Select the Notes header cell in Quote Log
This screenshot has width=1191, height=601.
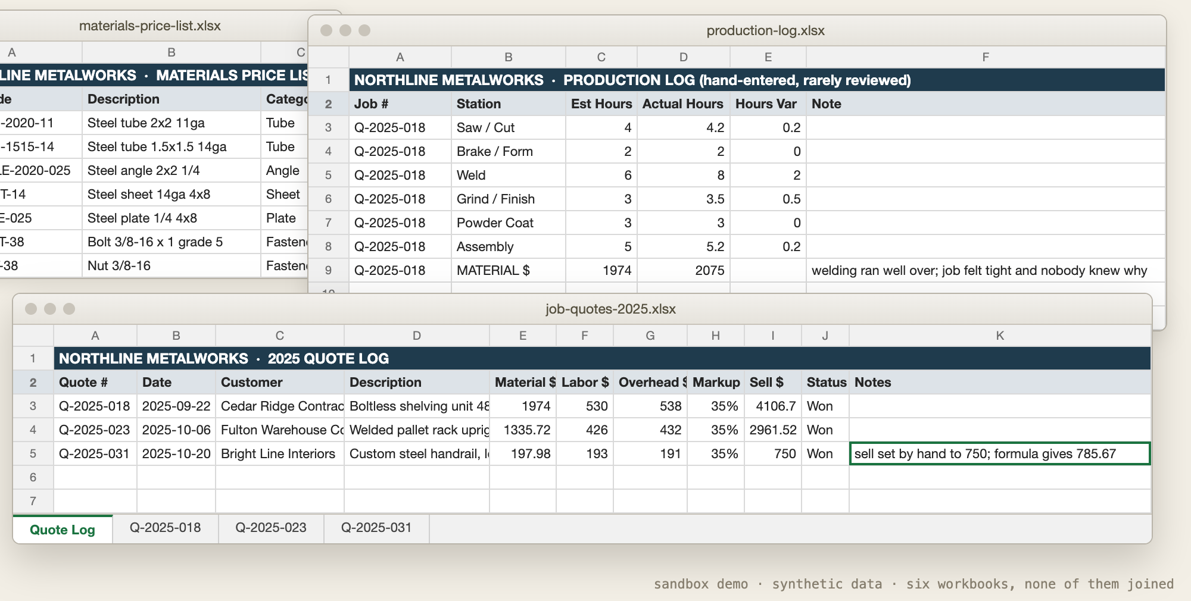pos(1000,382)
